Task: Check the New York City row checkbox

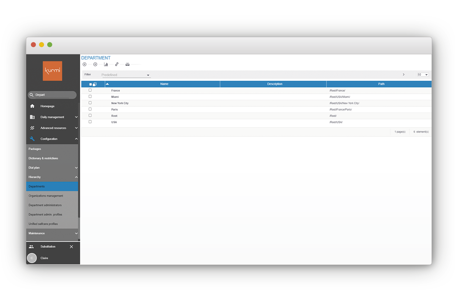Action: point(90,103)
